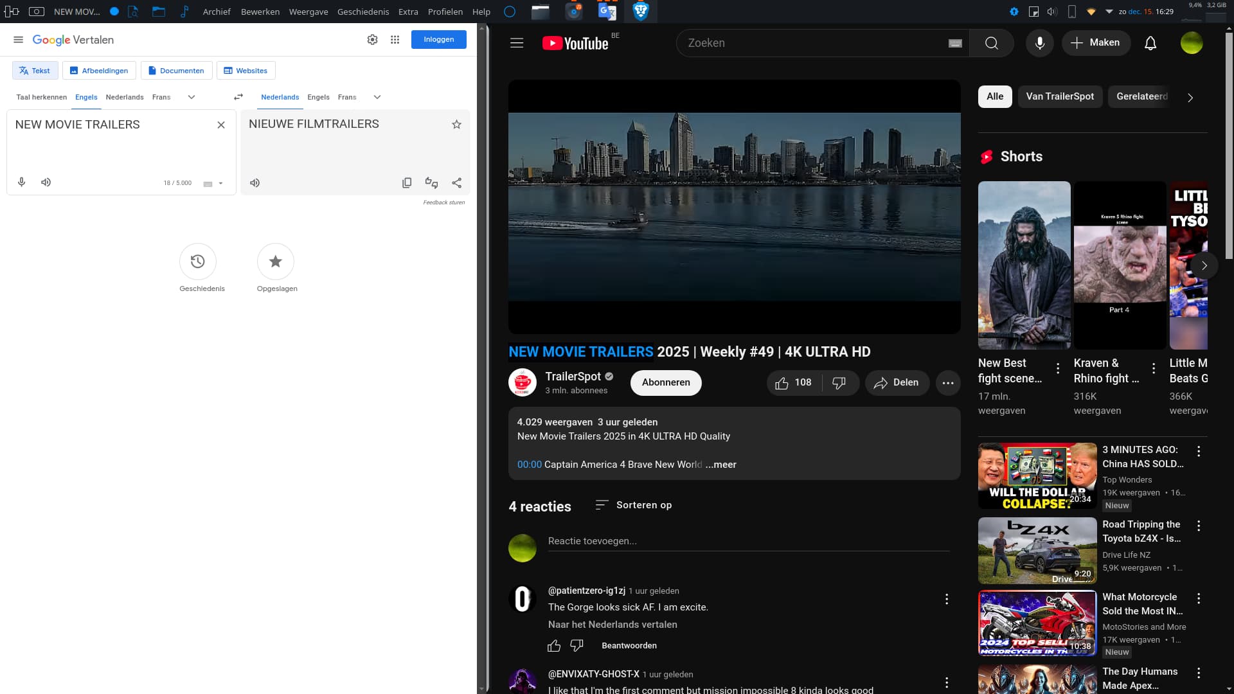Viewport: 1234px width, 694px height.
Task: Save translation with star icon
Action: pos(456,125)
